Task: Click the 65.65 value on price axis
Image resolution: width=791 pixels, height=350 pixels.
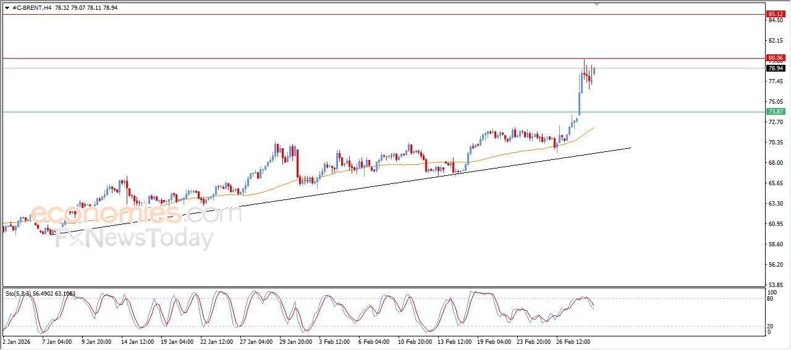Action: pyautogui.click(x=775, y=183)
